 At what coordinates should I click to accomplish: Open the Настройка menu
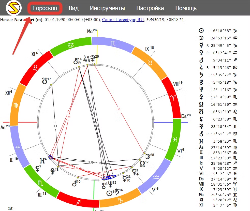pyautogui.click(x=150, y=8)
